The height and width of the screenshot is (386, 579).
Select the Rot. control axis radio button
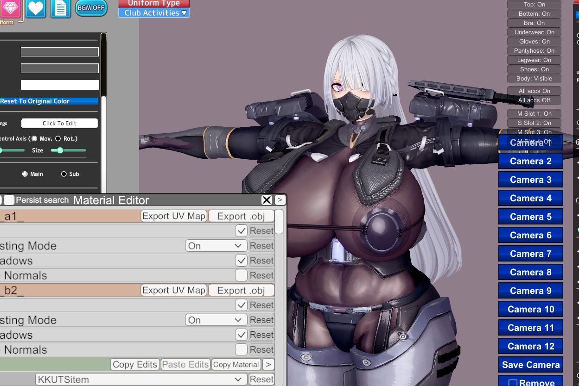pos(58,138)
